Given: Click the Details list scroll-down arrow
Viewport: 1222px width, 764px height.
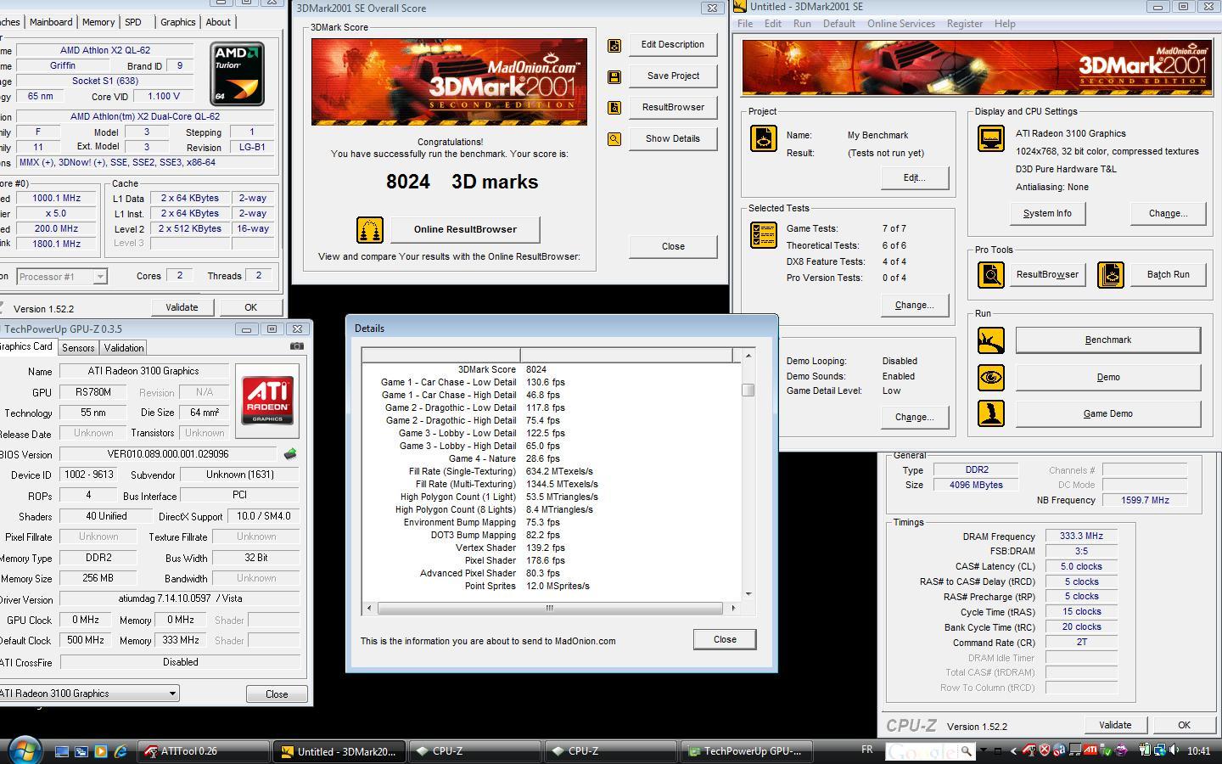Looking at the screenshot, I should pos(748,594).
